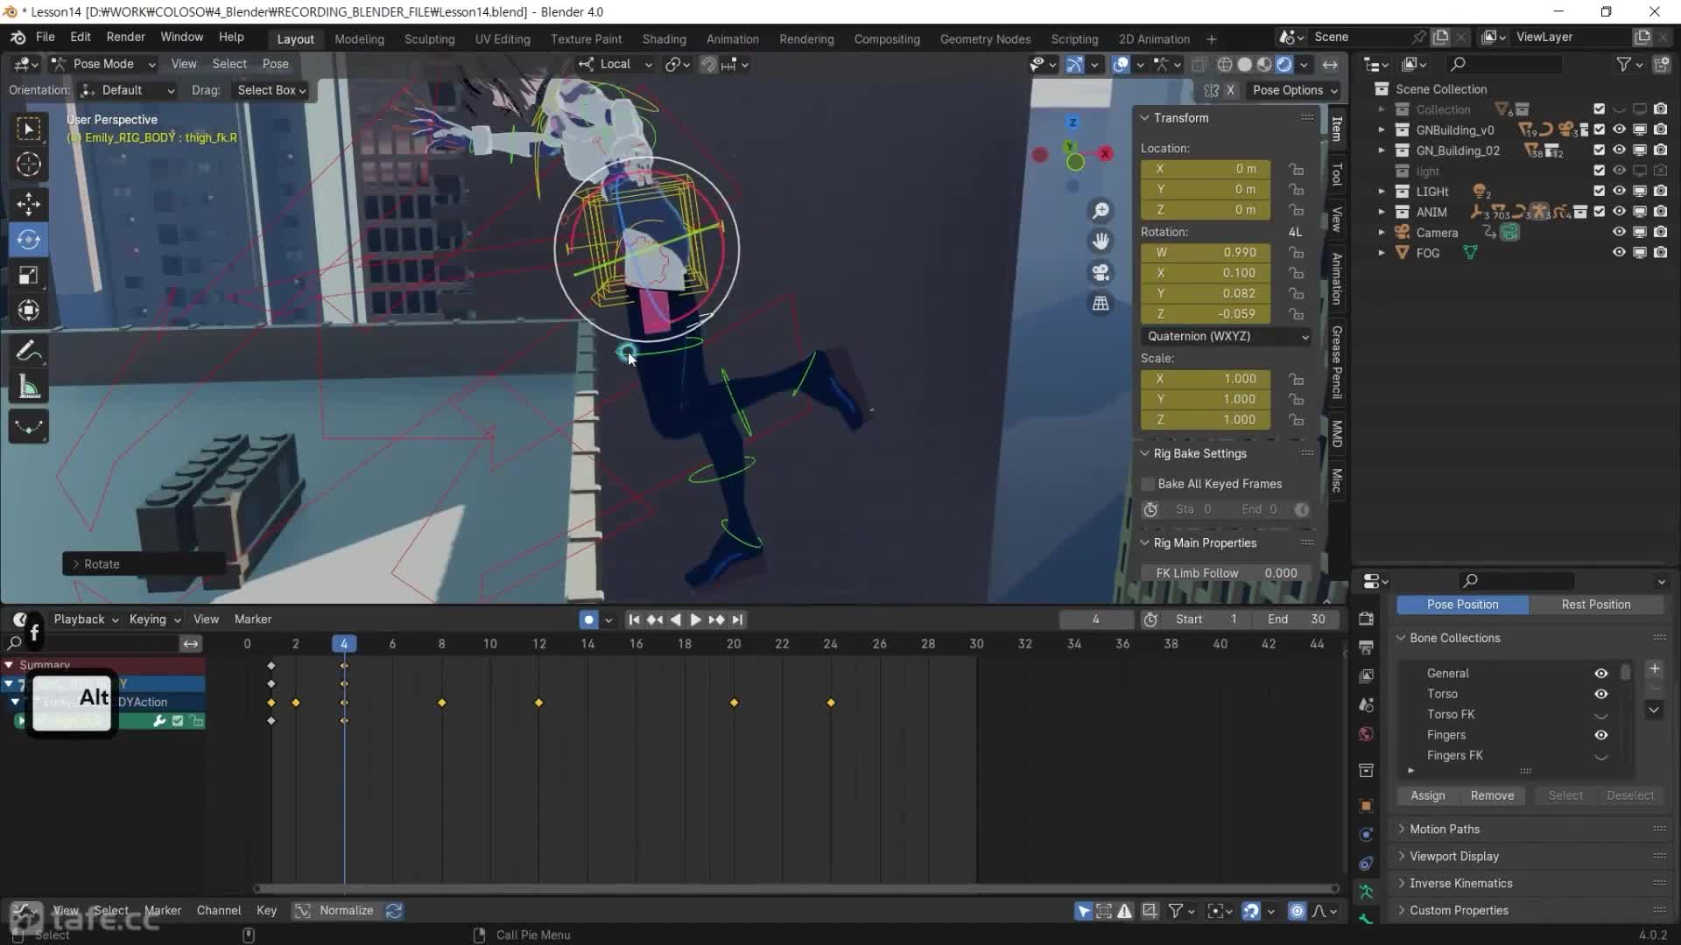Image resolution: width=1681 pixels, height=945 pixels.
Task: Toggle visibility of Torso bone collection
Action: click(x=1600, y=694)
